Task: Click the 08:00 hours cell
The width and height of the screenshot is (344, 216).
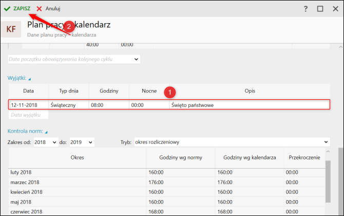Action: 109,105
